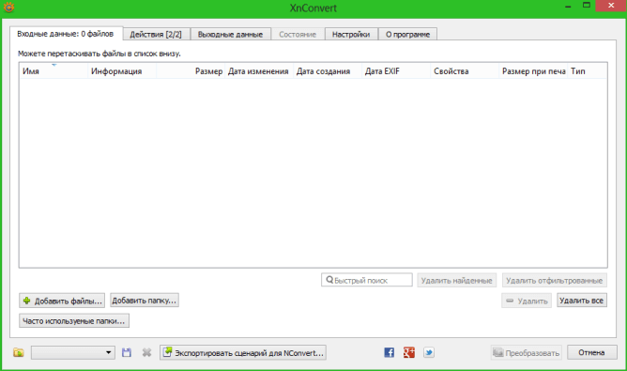The image size is (627, 371).
Task: Open Часто используемые папки...
Action: pos(74,321)
